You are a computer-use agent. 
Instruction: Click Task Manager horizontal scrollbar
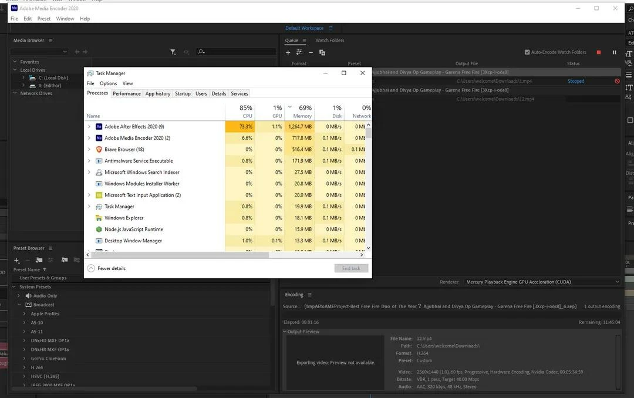[x=180, y=255]
